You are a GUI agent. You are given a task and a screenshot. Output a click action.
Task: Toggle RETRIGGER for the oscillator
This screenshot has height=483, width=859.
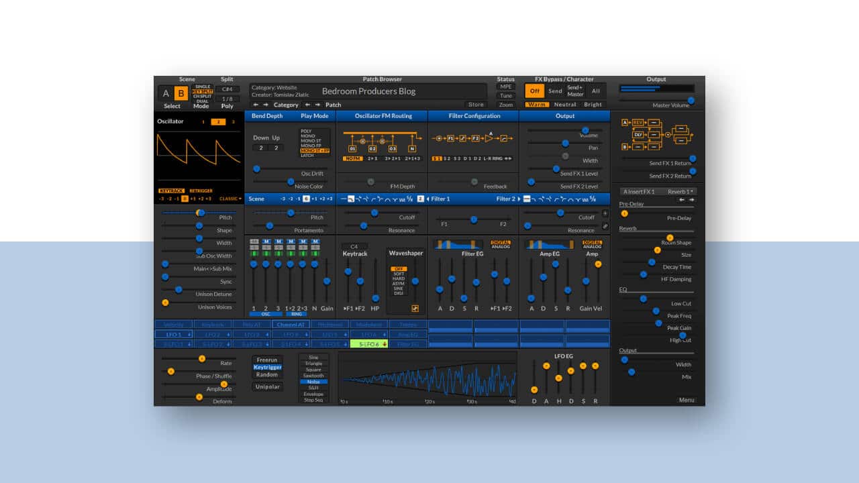click(x=200, y=191)
